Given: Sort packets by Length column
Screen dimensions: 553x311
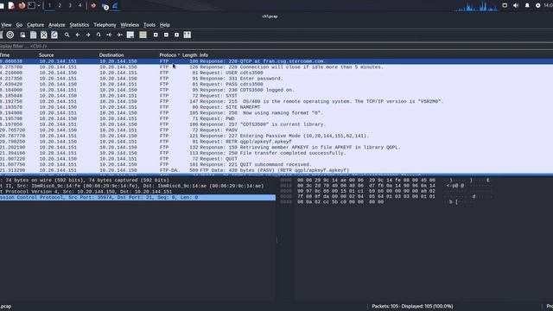Looking at the screenshot, I should (190, 55).
